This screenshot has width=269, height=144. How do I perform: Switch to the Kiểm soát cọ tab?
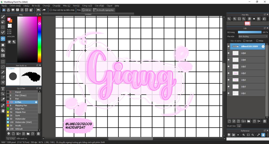(22, 139)
